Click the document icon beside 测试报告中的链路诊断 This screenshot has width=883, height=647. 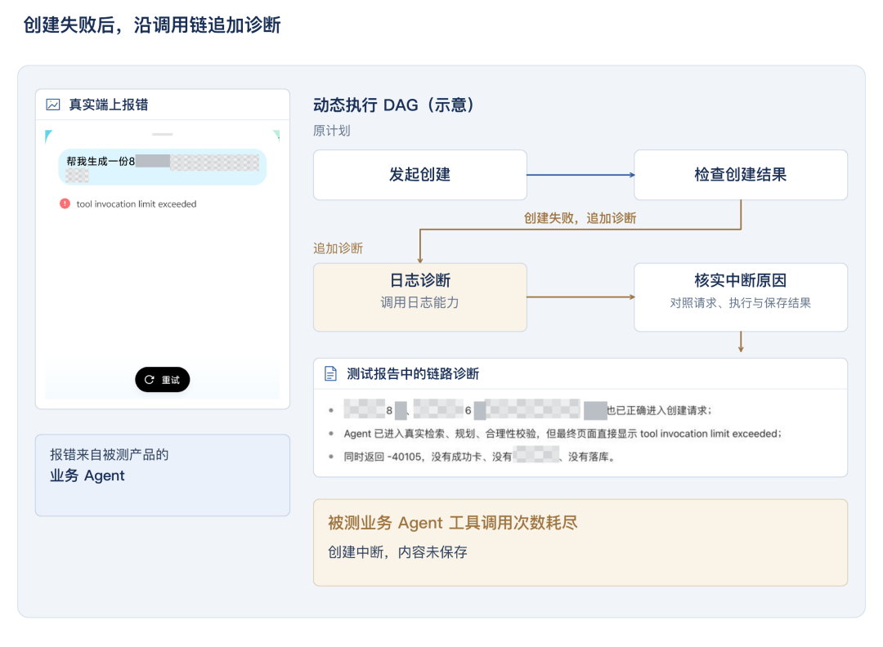(x=330, y=373)
